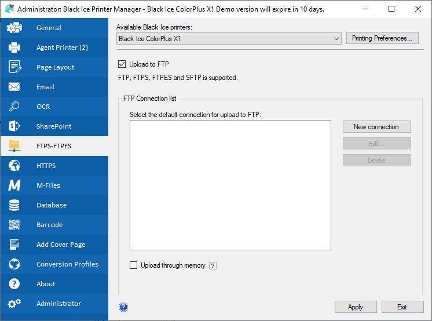Select the OCR magnifier icon
This screenshot has height=321, width=432.
pyautogui.click(x=14, y=107)
